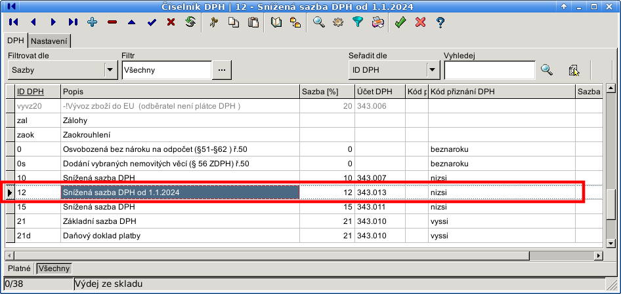
Task: Expand the Filtrovat dle dropdown
Action: [110, 69]
